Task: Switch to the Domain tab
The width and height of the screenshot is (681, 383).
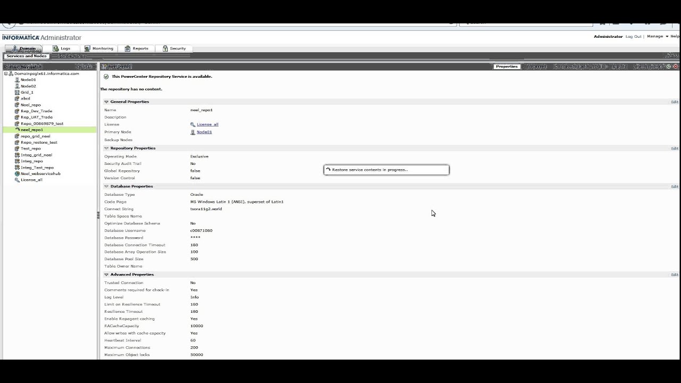Action: click(23, 48)
